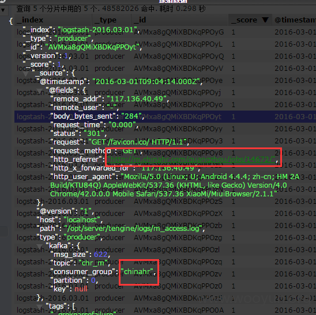Select table row with id ending PPOyy

pyautogui.click(x=165, y=129)
